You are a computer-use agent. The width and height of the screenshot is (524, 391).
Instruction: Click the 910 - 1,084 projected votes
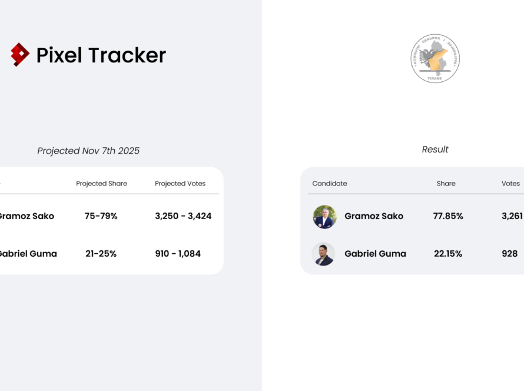[178, 254]
